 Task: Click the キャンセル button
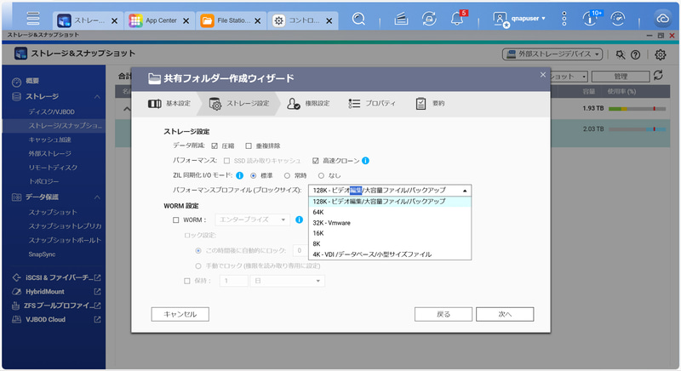pyautogui.click(x=180, y=314)
